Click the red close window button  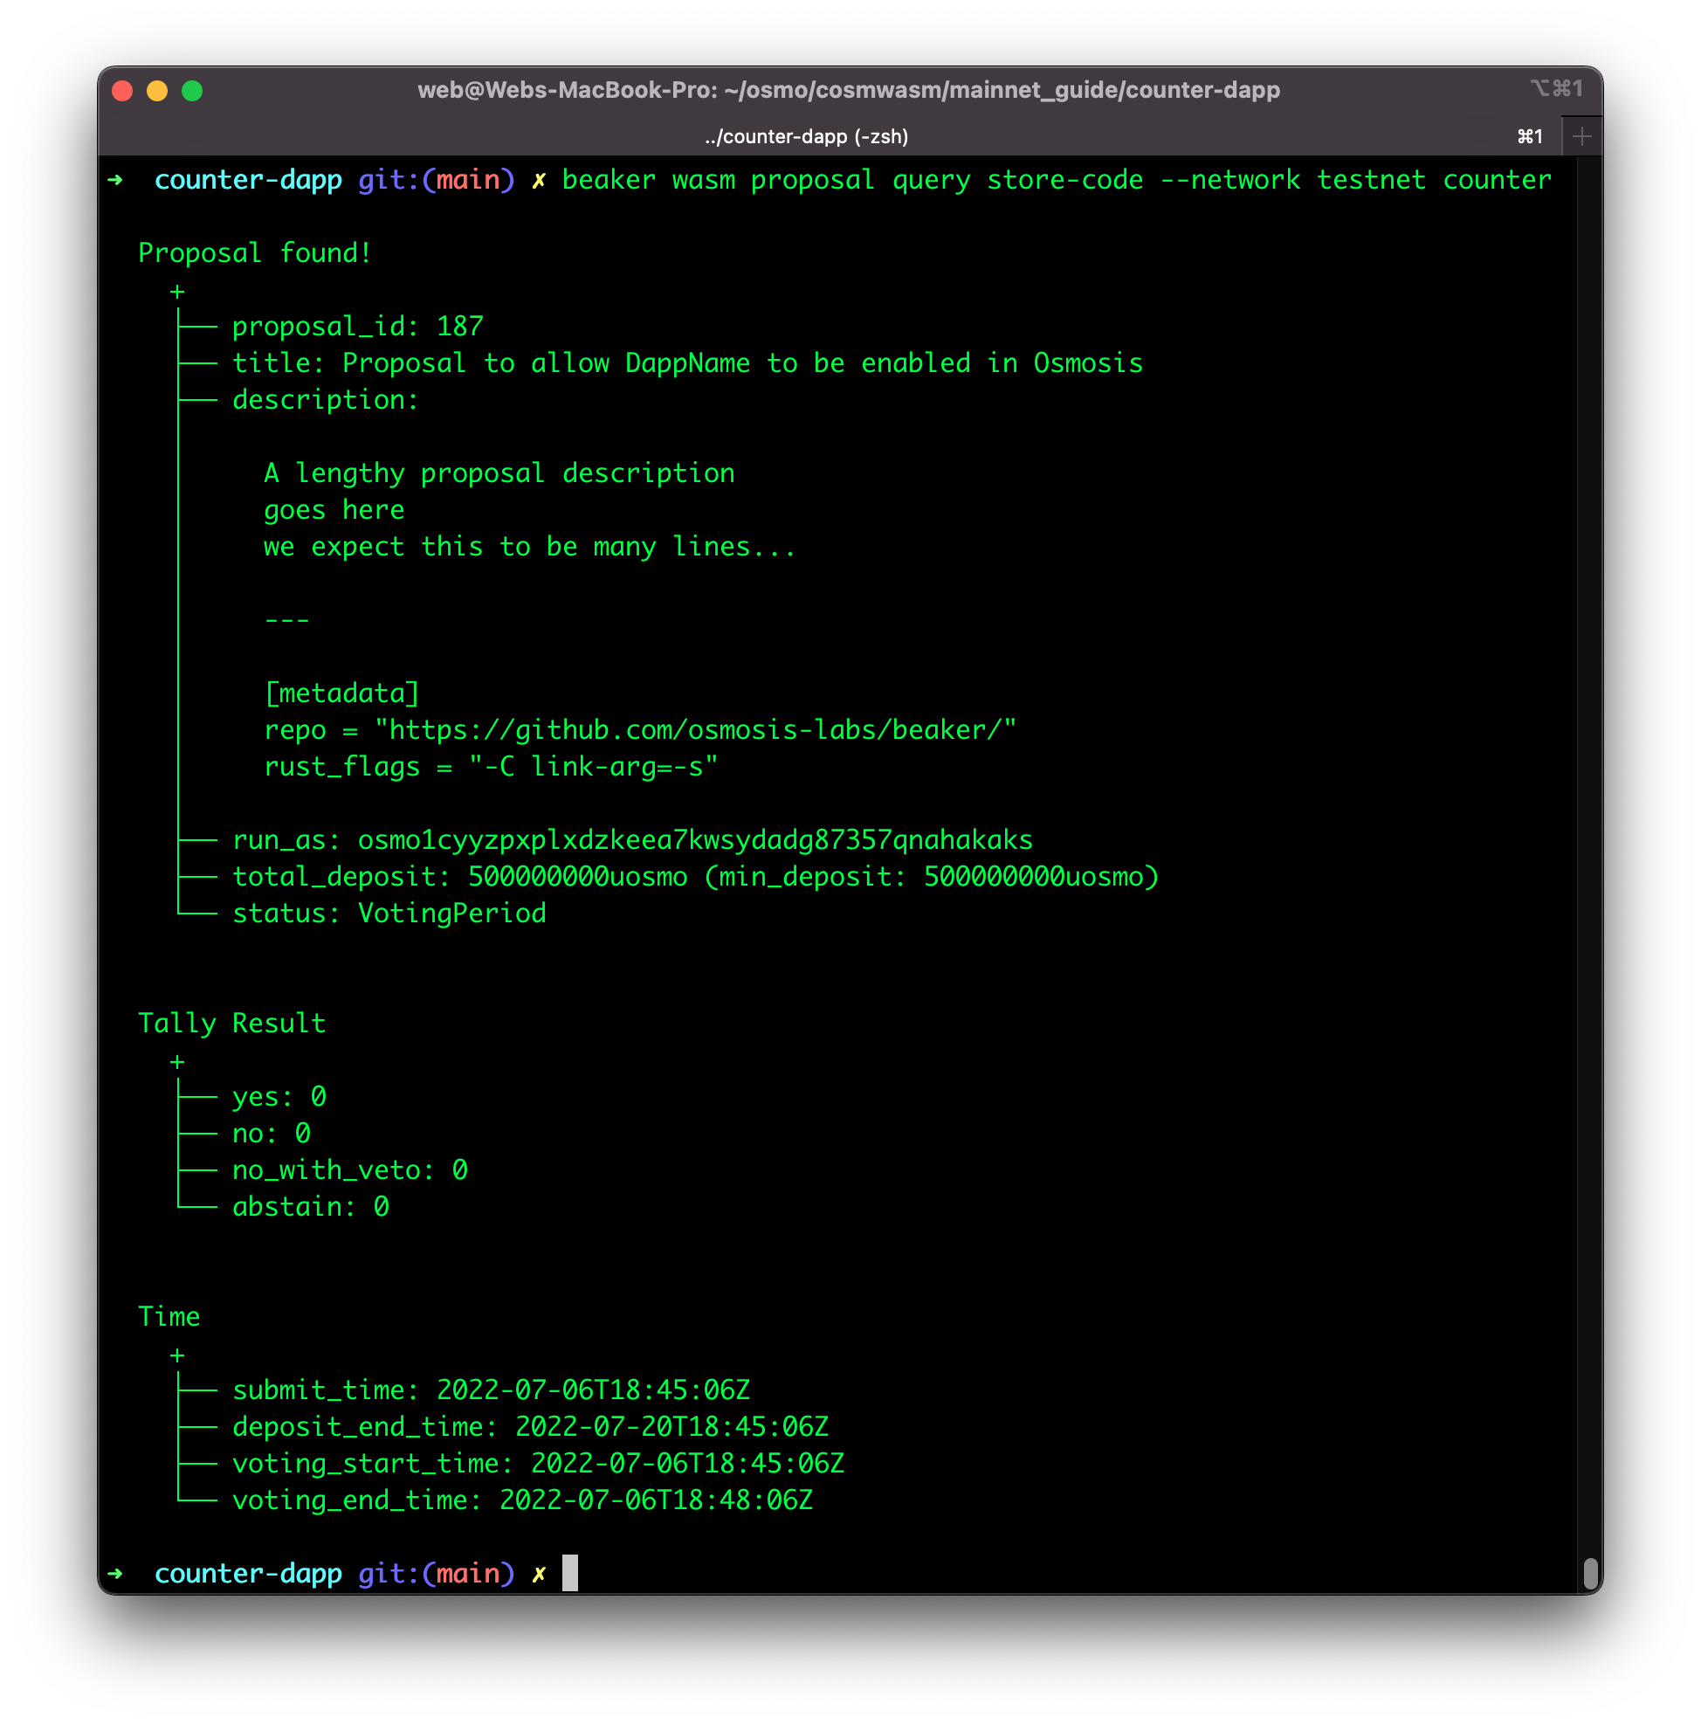point(123,91)
